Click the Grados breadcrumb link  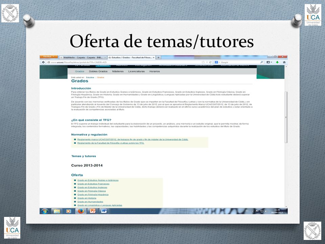101,77
